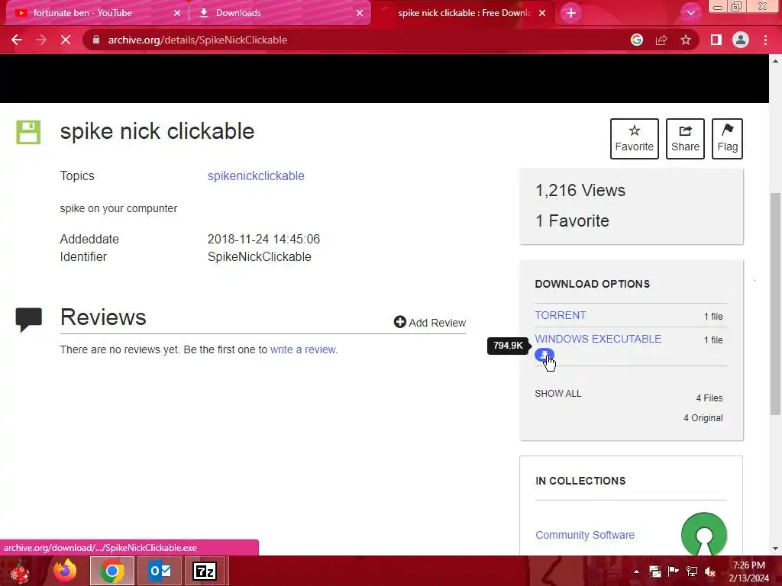Click the Add Review button
Screen dimensions: 782x586
click(x=429, y=323)
